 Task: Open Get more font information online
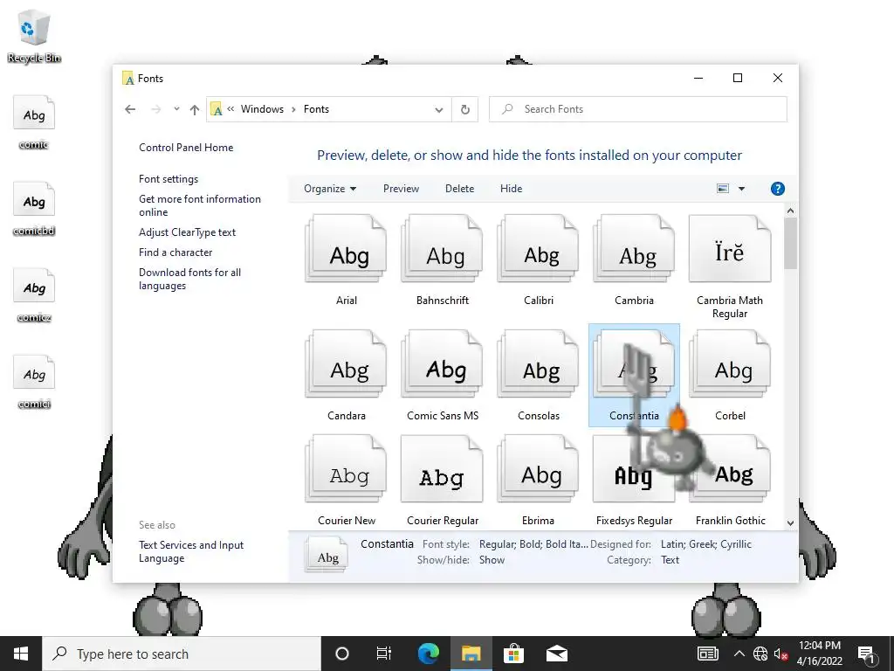200,205
